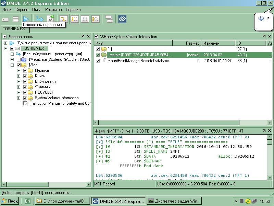Uncheck the Музыка folder checkbox
The height and width of the screenshot is (206, 274).
25,70
